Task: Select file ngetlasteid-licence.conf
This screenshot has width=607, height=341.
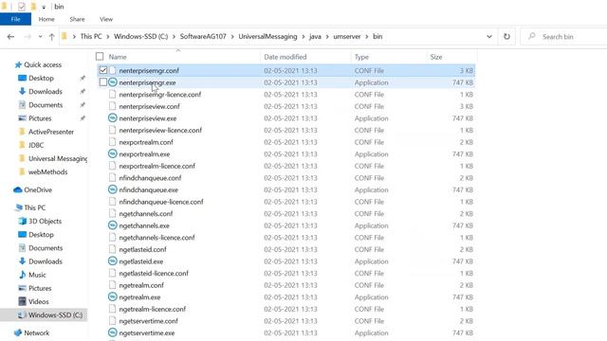Action: 154,274
